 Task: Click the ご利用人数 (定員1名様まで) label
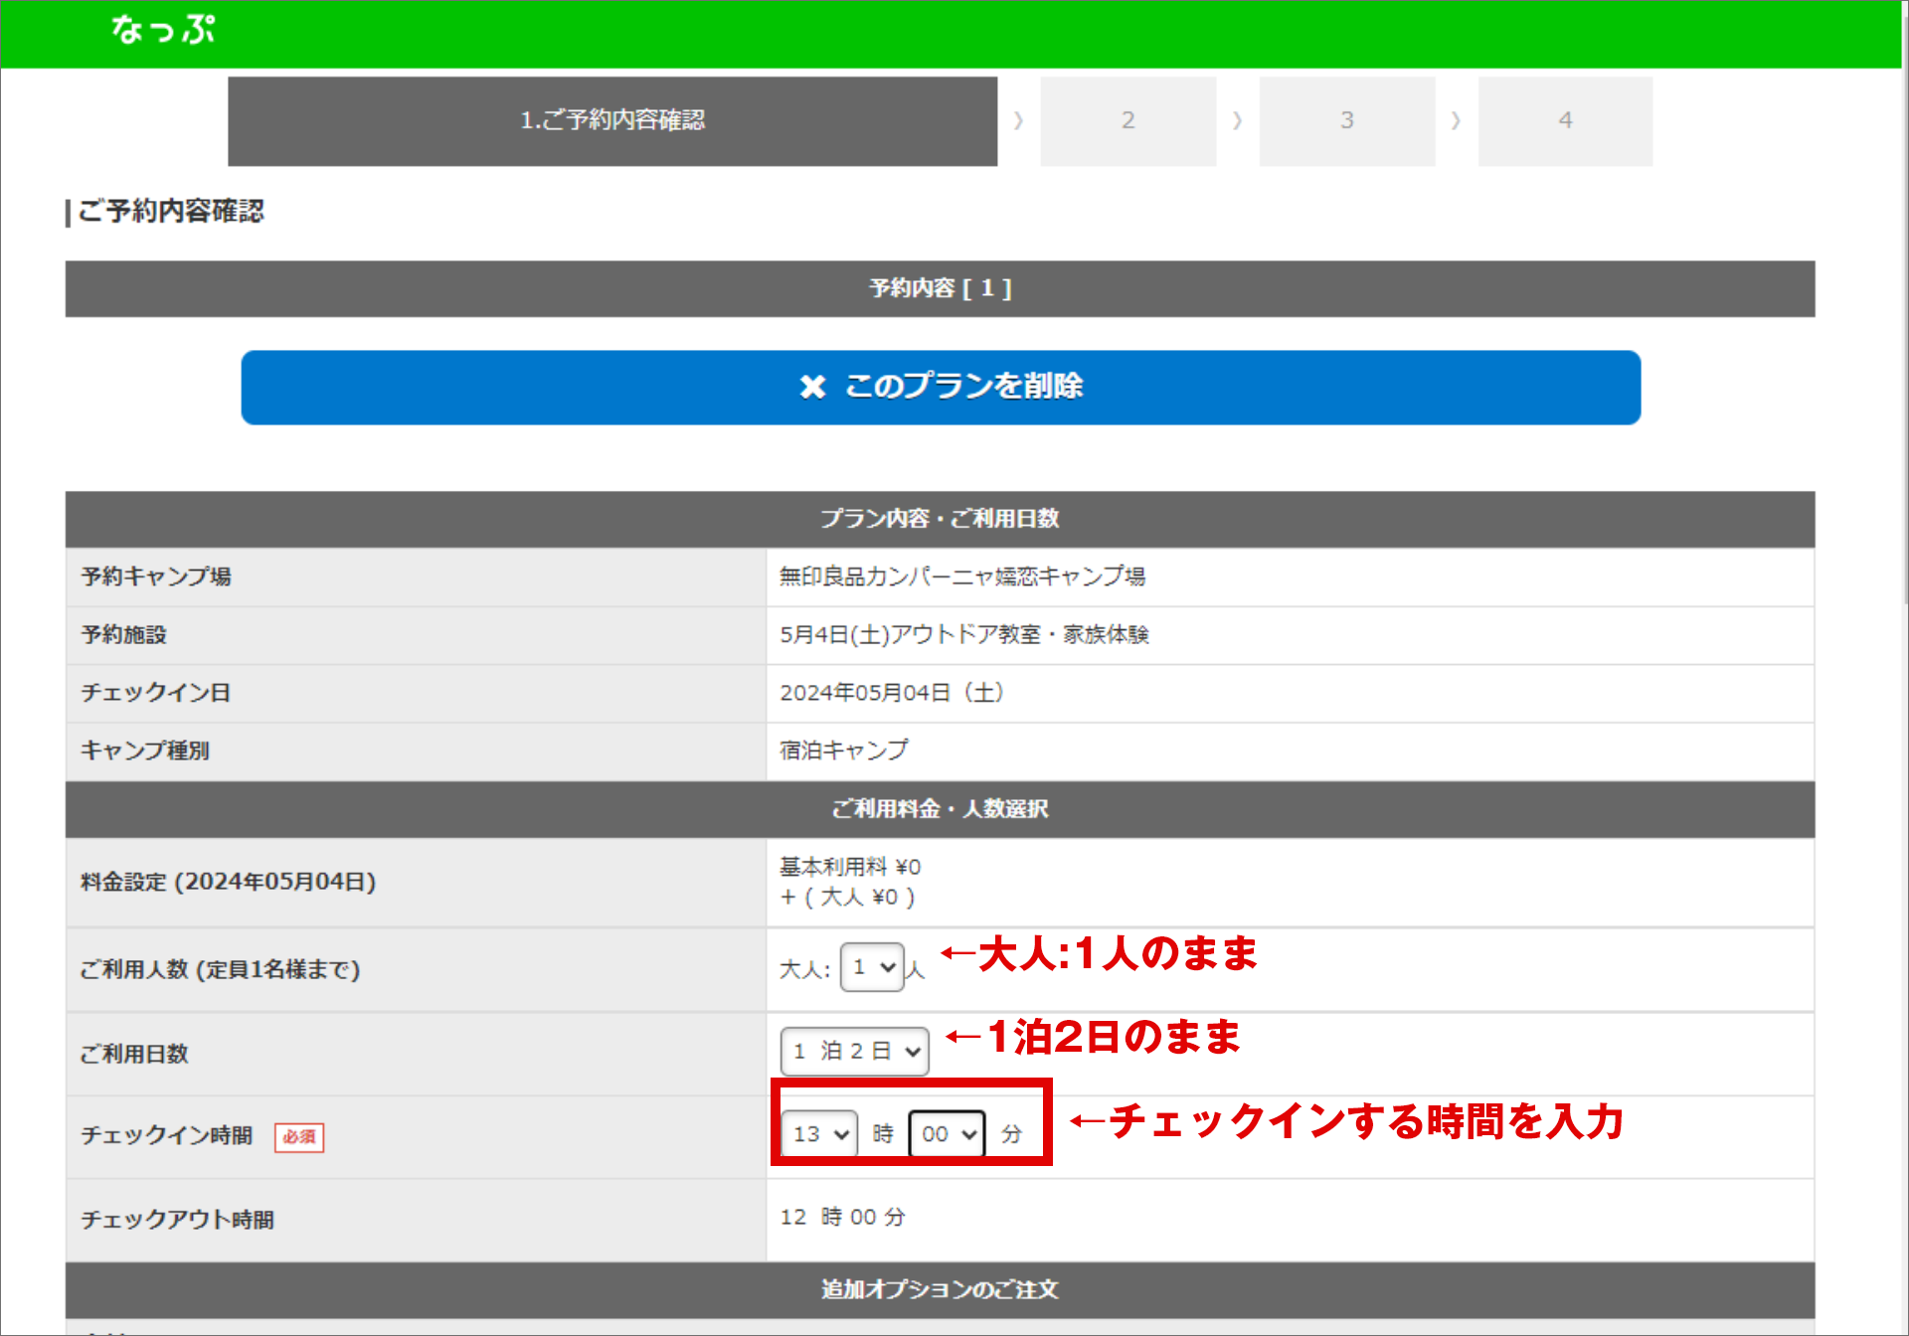[x=220, y=969]
